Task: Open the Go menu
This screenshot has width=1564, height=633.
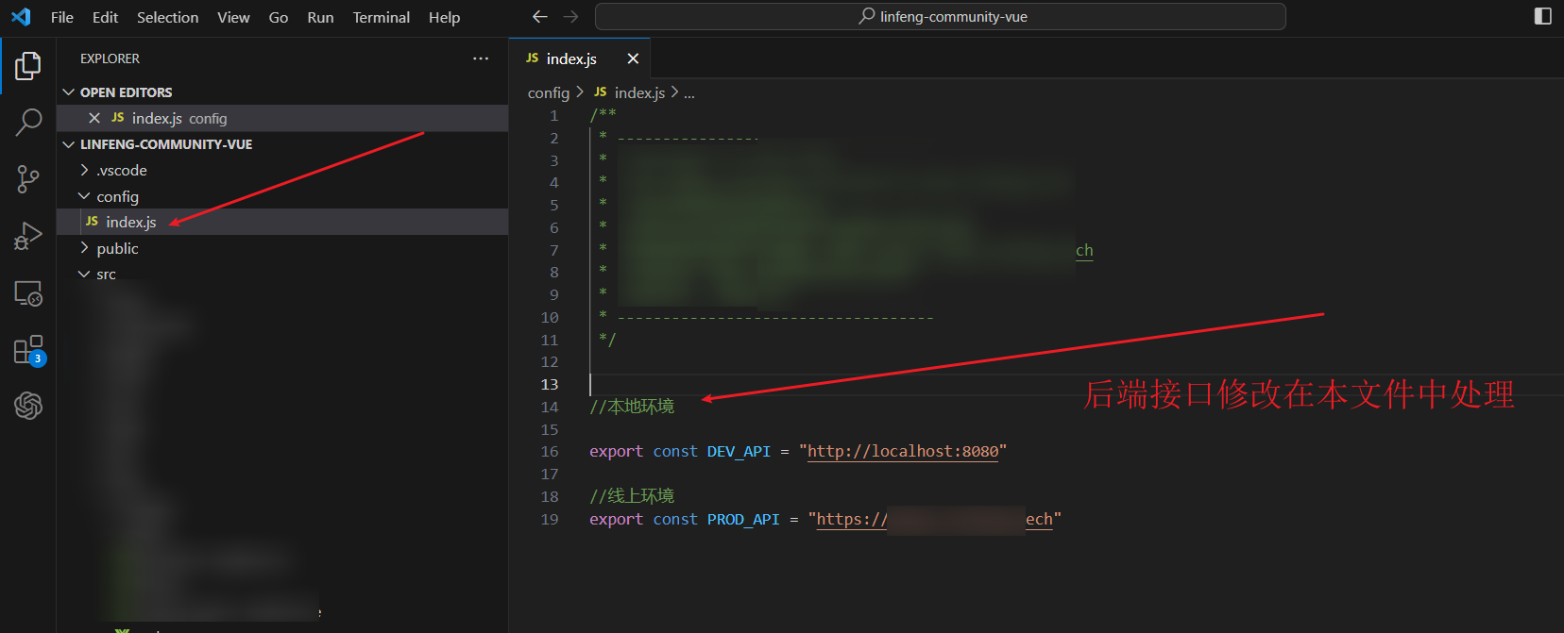Action: point(279,17)
